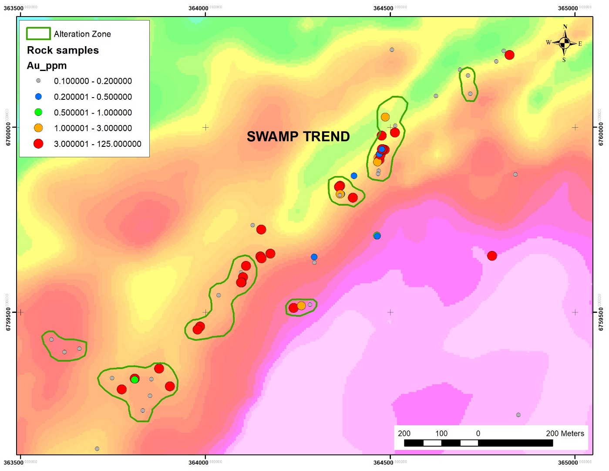The width and height of the screenshot is (609, 471).
Task: Click the top '365000' easting coordinate label
Action: tap(568, 8)
